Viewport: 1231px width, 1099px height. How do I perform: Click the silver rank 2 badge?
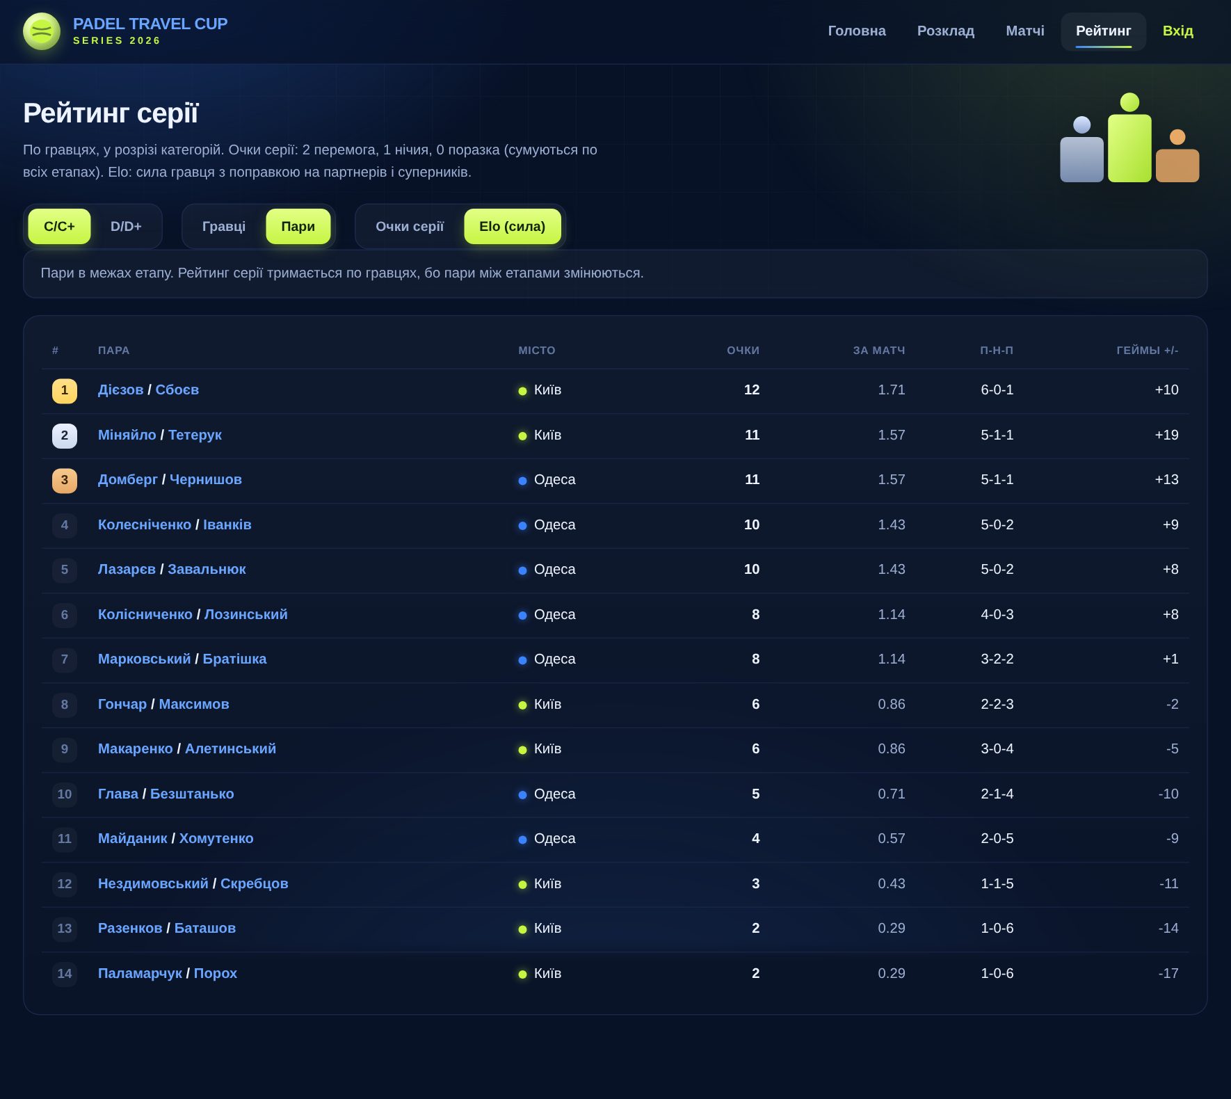pos(65,435)
